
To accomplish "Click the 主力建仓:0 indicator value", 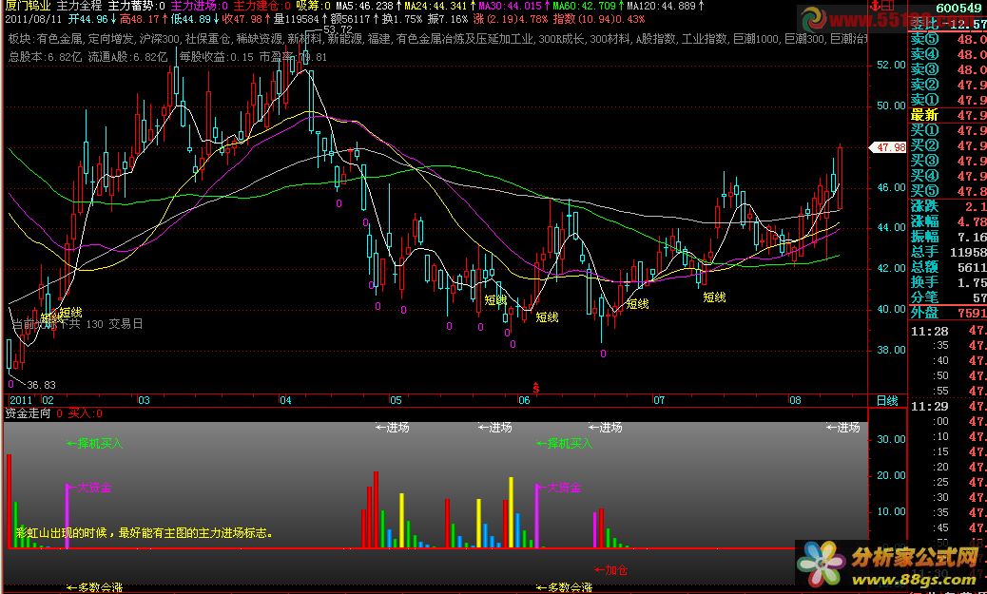I will click(262, 7).
